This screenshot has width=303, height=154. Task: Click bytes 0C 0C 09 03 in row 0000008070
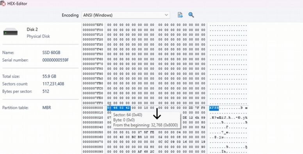click(169, 142)
